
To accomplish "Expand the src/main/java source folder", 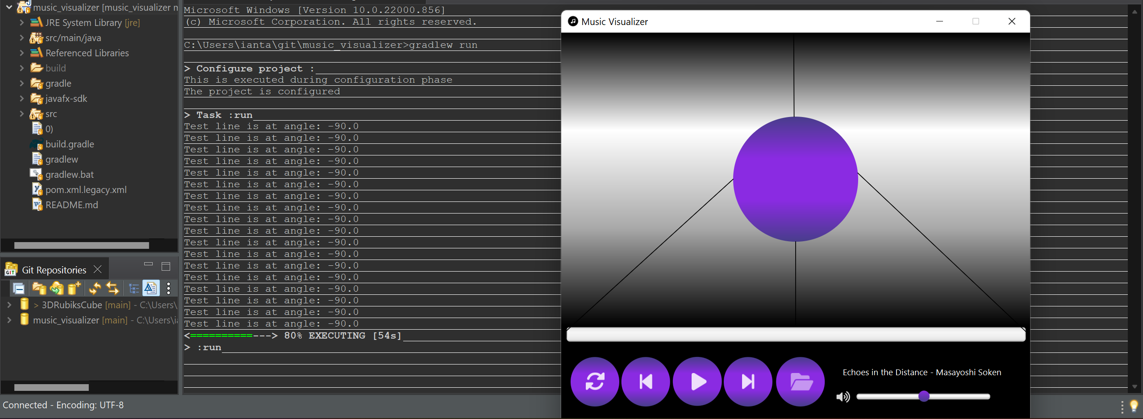I will coord(21,38).
